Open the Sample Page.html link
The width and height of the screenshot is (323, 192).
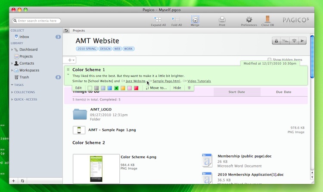tap(166, 81)
